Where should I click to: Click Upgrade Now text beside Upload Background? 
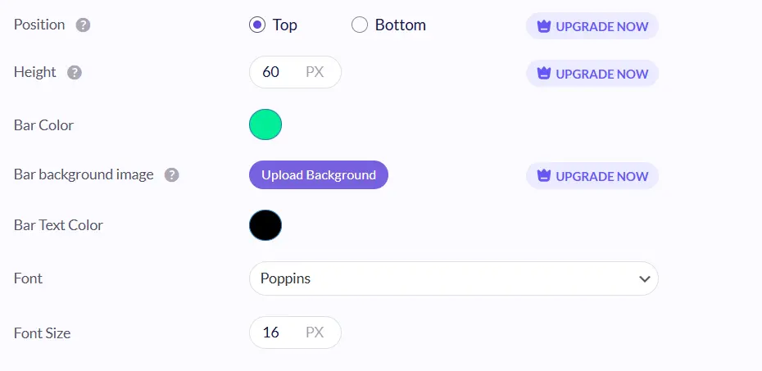(602, 176)
